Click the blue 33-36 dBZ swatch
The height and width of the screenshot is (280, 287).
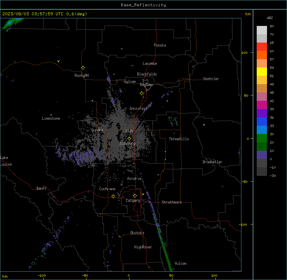262,121
